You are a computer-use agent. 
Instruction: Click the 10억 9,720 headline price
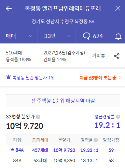[x=25, y=126]
